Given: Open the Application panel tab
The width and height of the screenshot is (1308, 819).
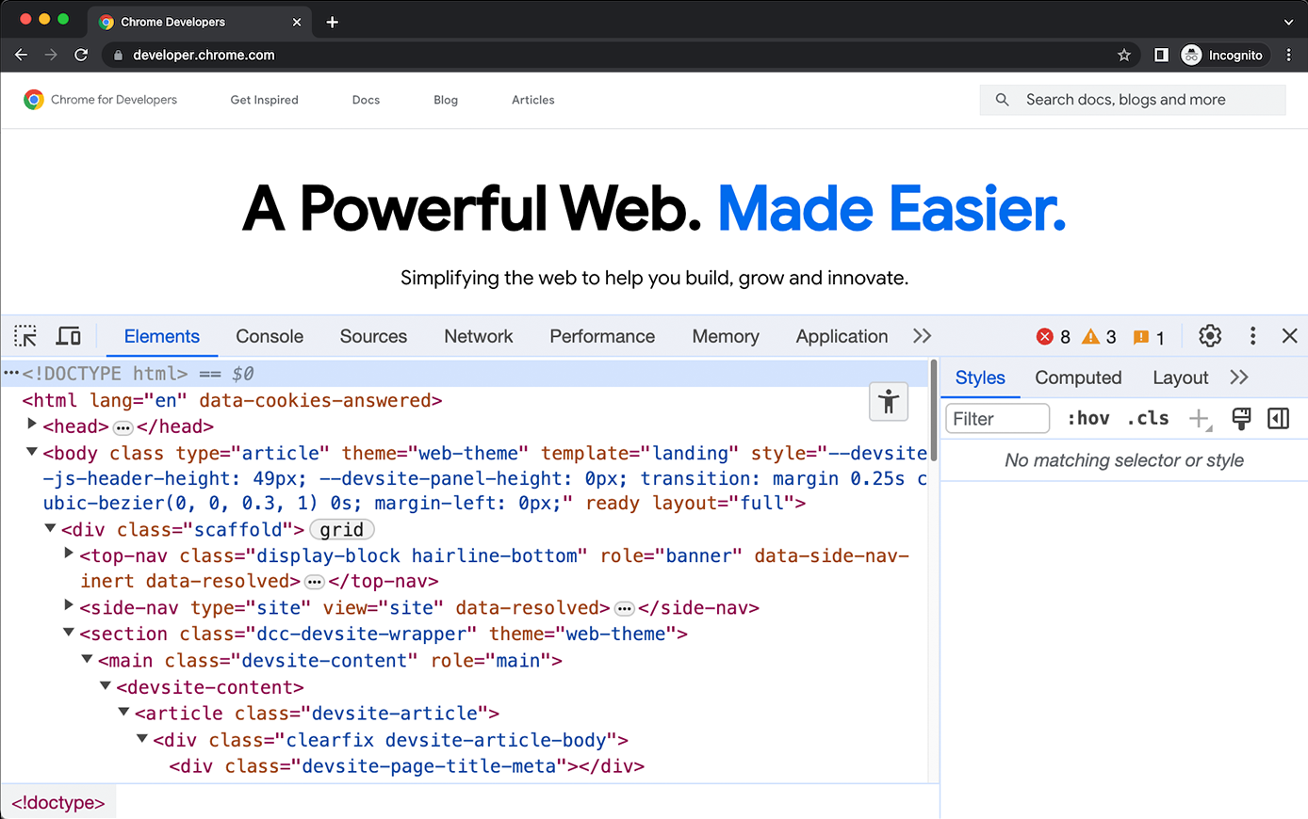Looking at the screenshot, I should 842,336.
